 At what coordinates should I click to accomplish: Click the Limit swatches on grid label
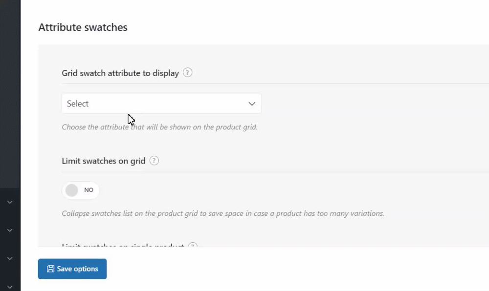103,161
